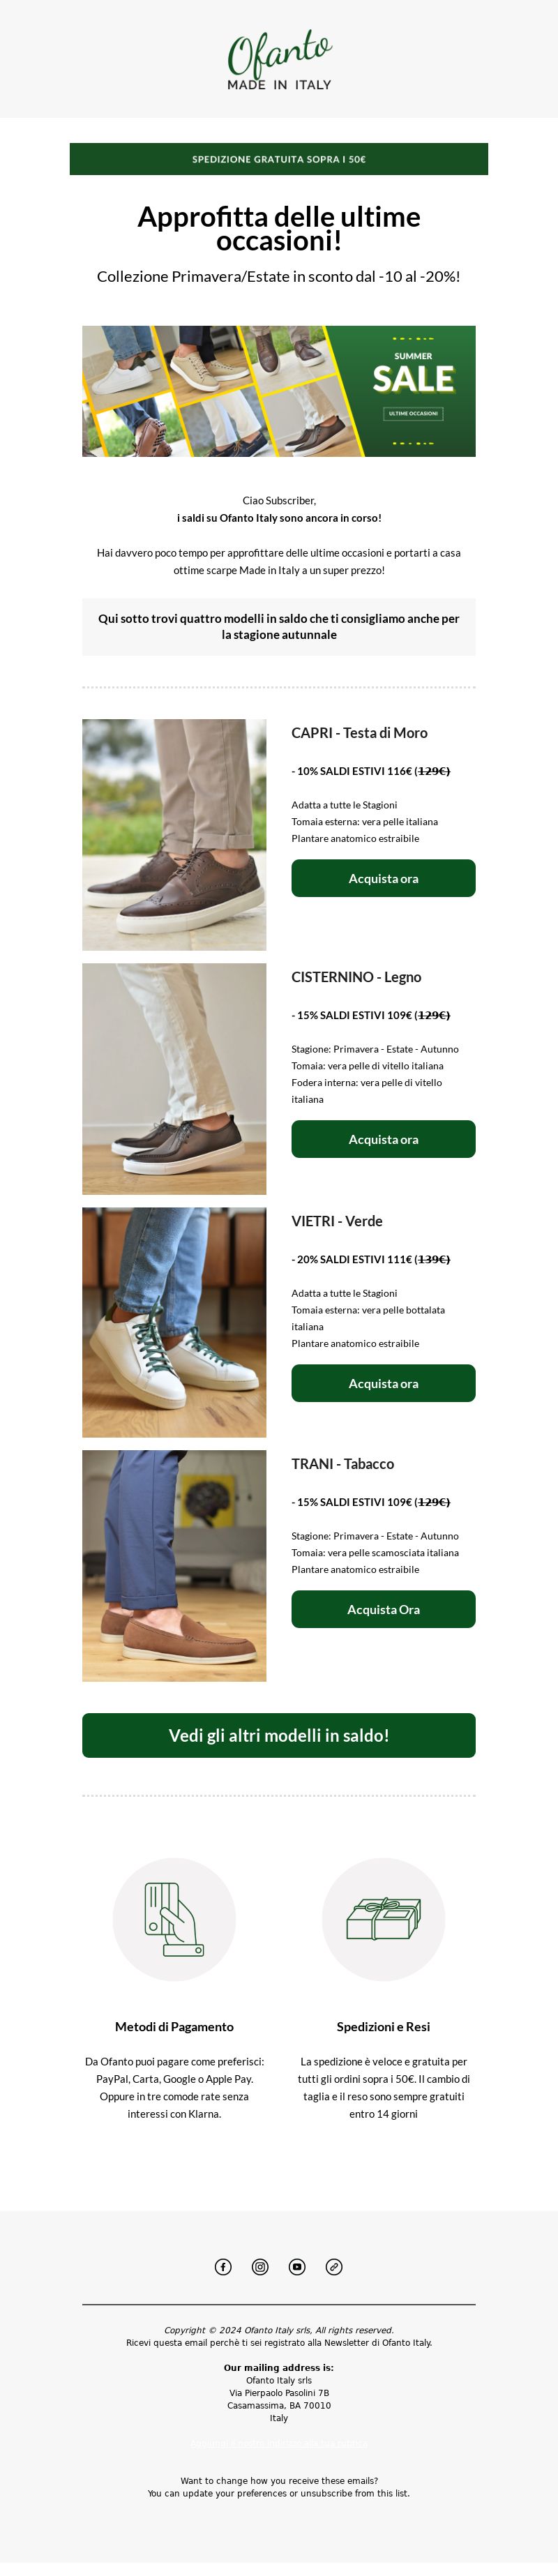Click Acquista ora for CISTERNINO Legno
Viewport: 558px width, 2576px height.
pyautogui.click(x=383, y=1139)
